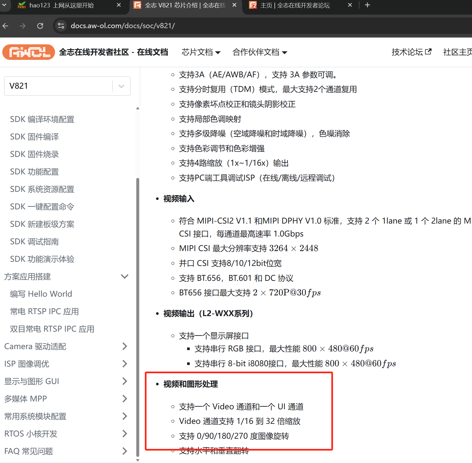Image resolution: width=472 pixels, height=463 pixels.
Task: Click the 视频输出（L2-WXX系列）heading text
Action: [x=208, y=314]
